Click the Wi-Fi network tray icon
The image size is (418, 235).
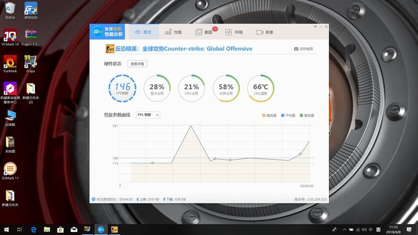click(x=358, y=229)
